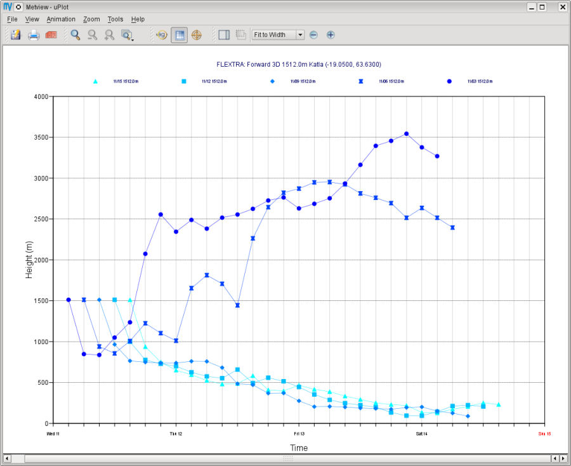Click the horizontal scrollbar's left arrow
Viewport: 571px width, 466px height.
[7, 458]
